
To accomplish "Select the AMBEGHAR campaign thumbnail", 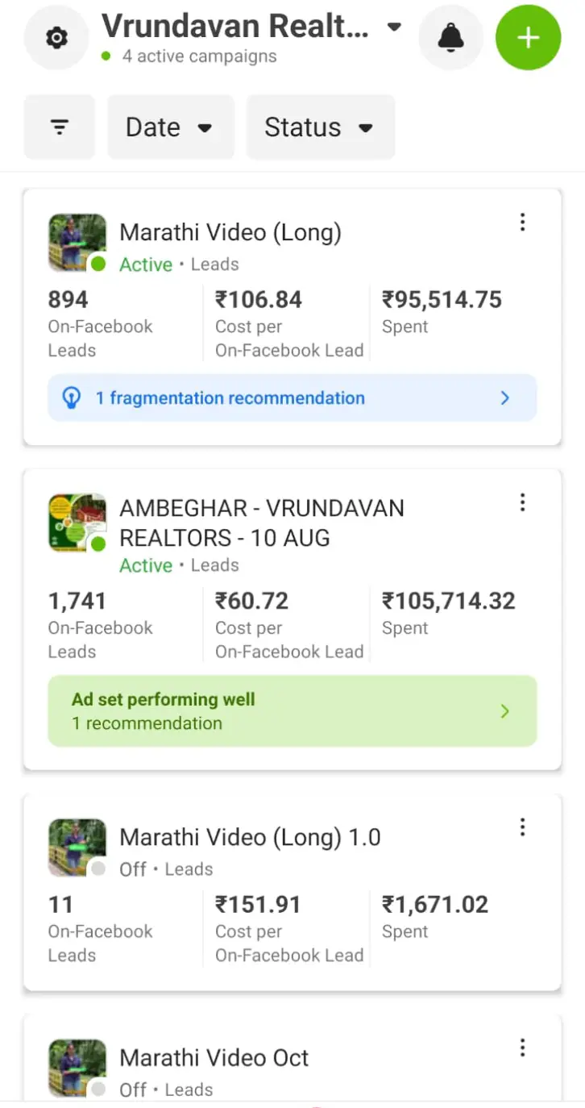I will (77, 523).
